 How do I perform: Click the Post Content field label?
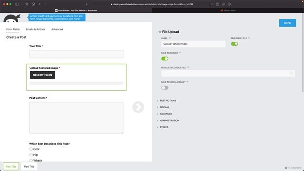[x=38, y=98]
